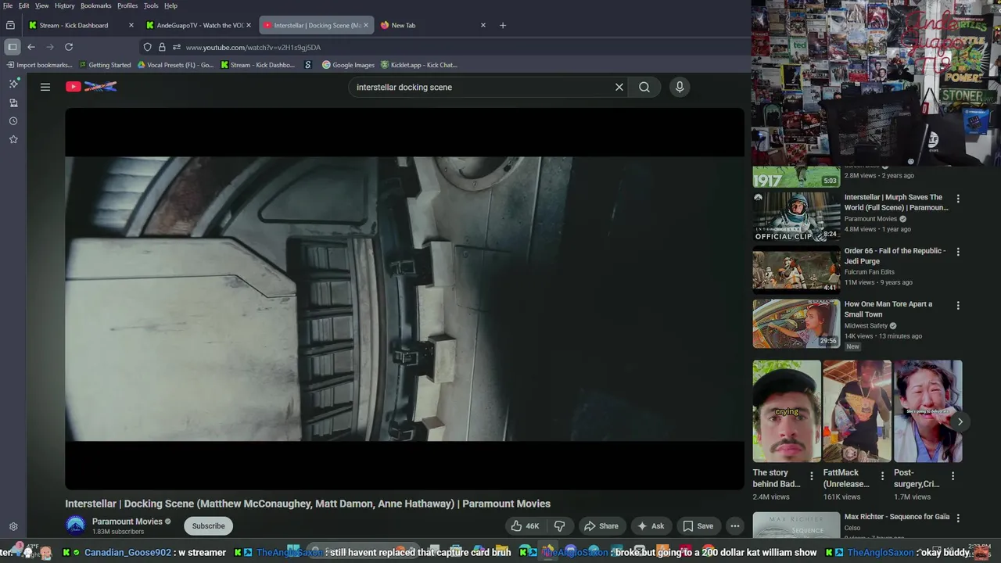Save the video with Save button
Screen dimensions: 1001x563
[698, 526]
